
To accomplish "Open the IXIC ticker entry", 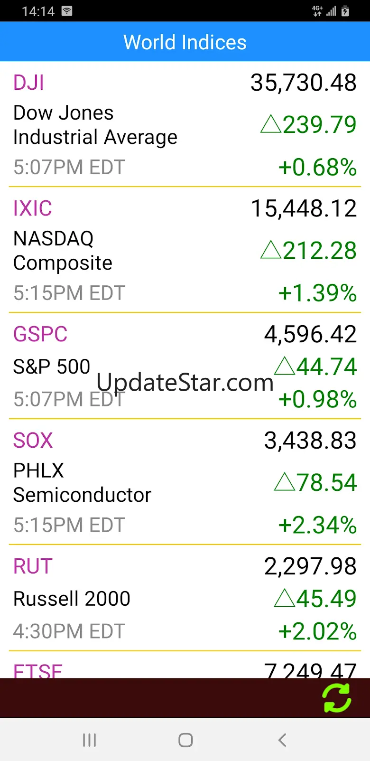I will [32, 208].
